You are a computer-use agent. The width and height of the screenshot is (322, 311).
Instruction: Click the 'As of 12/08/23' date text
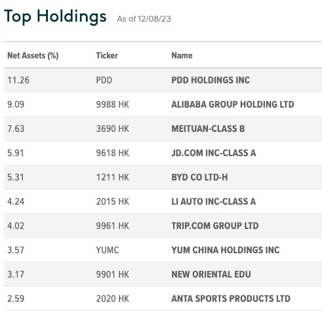point(144,19)
